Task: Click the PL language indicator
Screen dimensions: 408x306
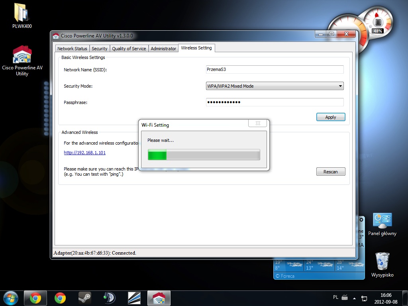Action: (335, 297)
